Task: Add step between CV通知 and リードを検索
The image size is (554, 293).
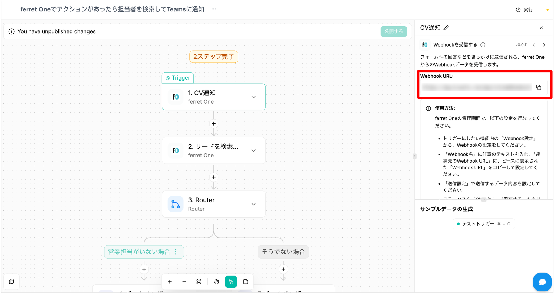Action: click(x=214, y=124)
